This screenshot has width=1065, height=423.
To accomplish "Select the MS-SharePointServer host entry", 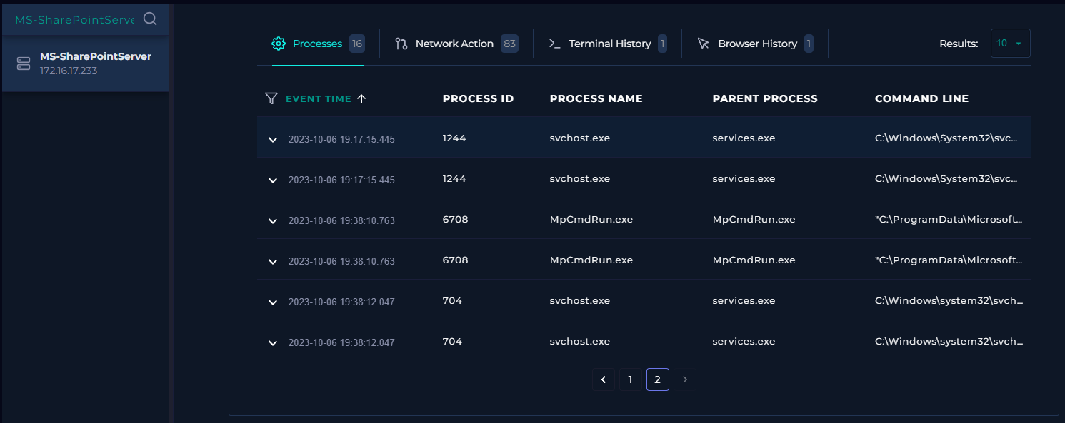I will click(85, 63).
